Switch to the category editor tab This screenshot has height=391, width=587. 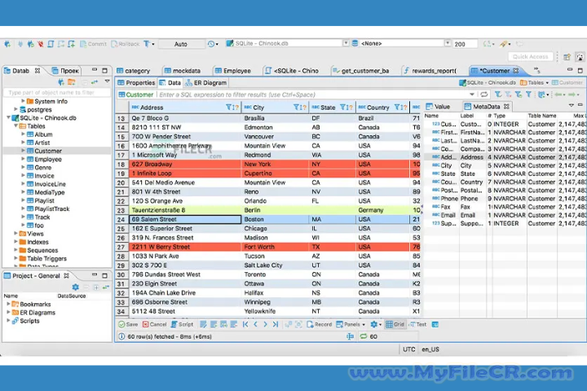(x=133, y=71)
